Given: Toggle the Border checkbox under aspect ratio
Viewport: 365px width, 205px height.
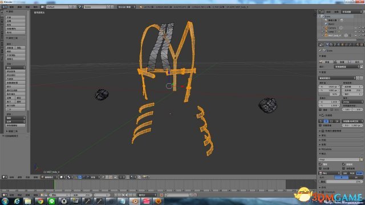Looking at the screenshot, I should 321,110.
